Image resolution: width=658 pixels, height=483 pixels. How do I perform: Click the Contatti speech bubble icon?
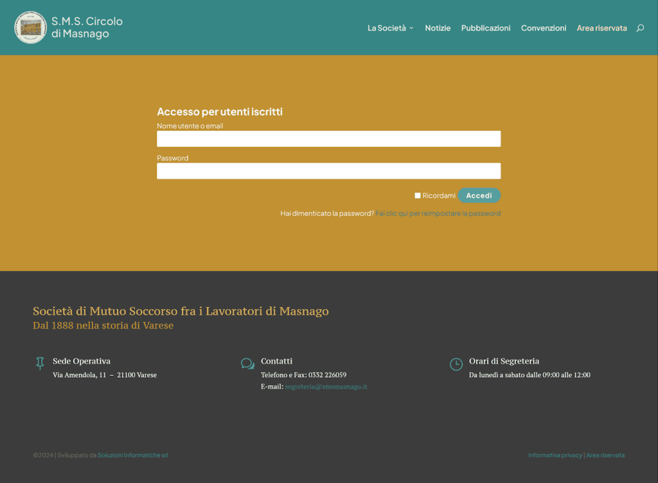pos(247,364)
